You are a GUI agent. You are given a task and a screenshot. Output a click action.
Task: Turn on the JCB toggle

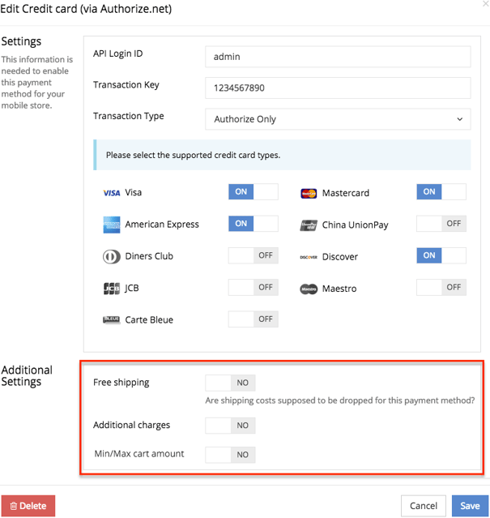click(253, 287)
